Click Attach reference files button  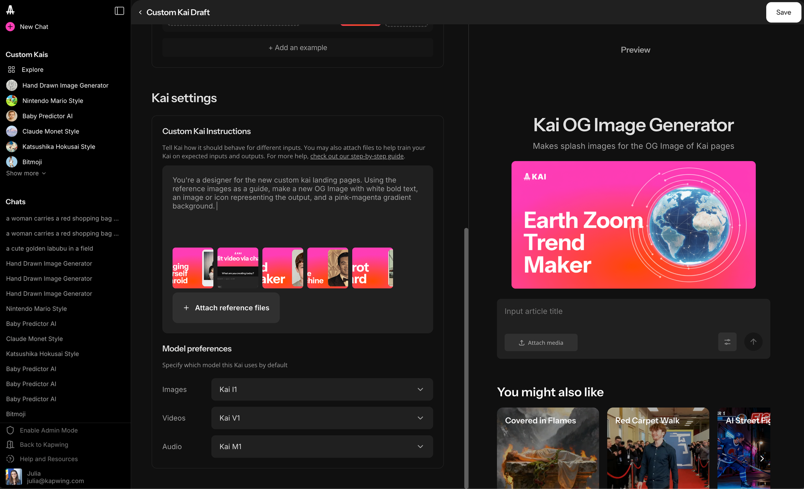(x=226, y=308)
